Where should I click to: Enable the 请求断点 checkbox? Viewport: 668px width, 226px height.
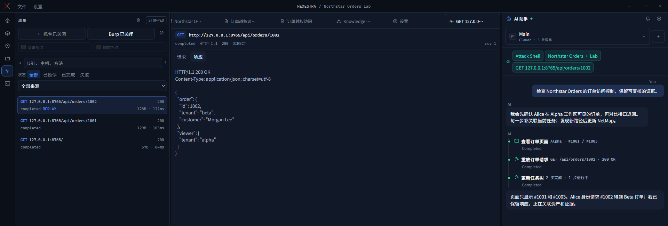click(x=24, y=47)
